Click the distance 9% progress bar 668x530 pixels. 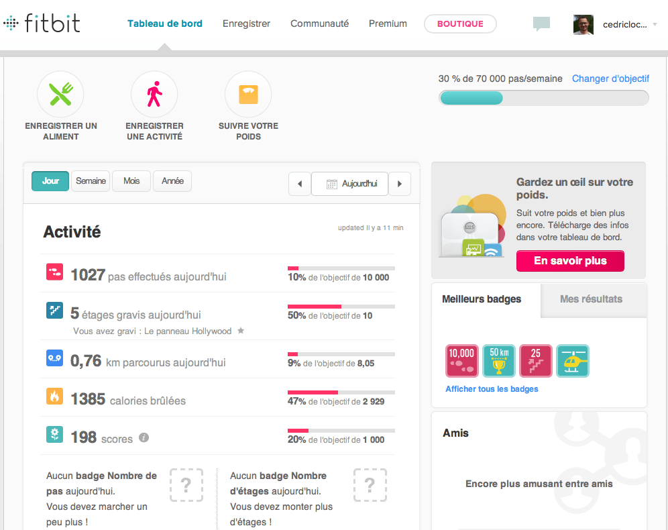[341, 354]
